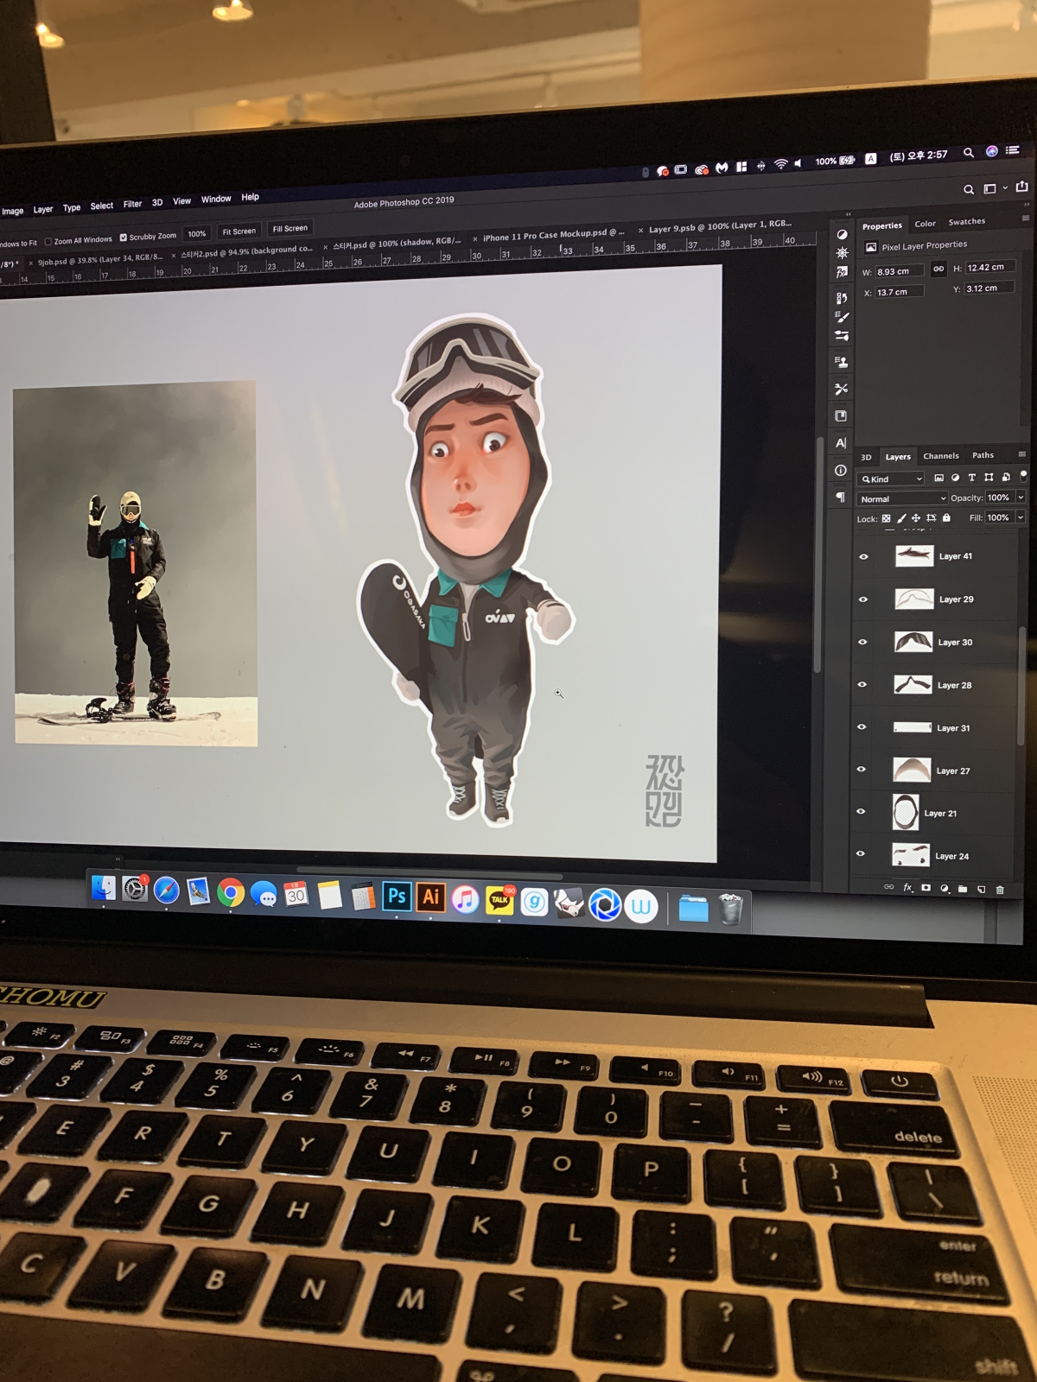Open the Adjustments panel icon
This screenshot has height=1382, width=1037.
(842, 234)
